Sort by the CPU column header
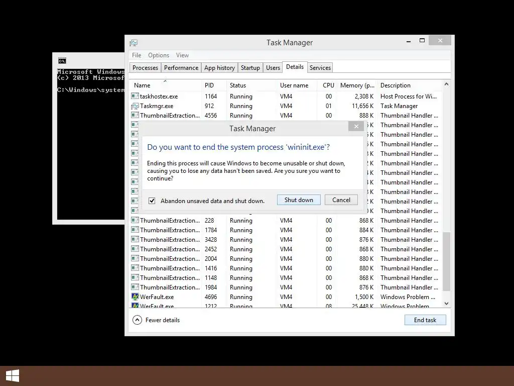The height and width of the screenshot is (386, 514). coord(327,85)
